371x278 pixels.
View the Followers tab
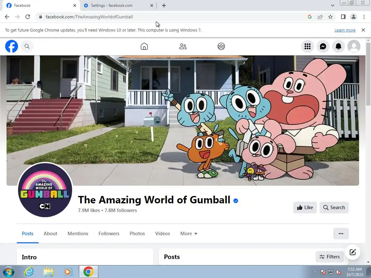(x=109, y=234)
